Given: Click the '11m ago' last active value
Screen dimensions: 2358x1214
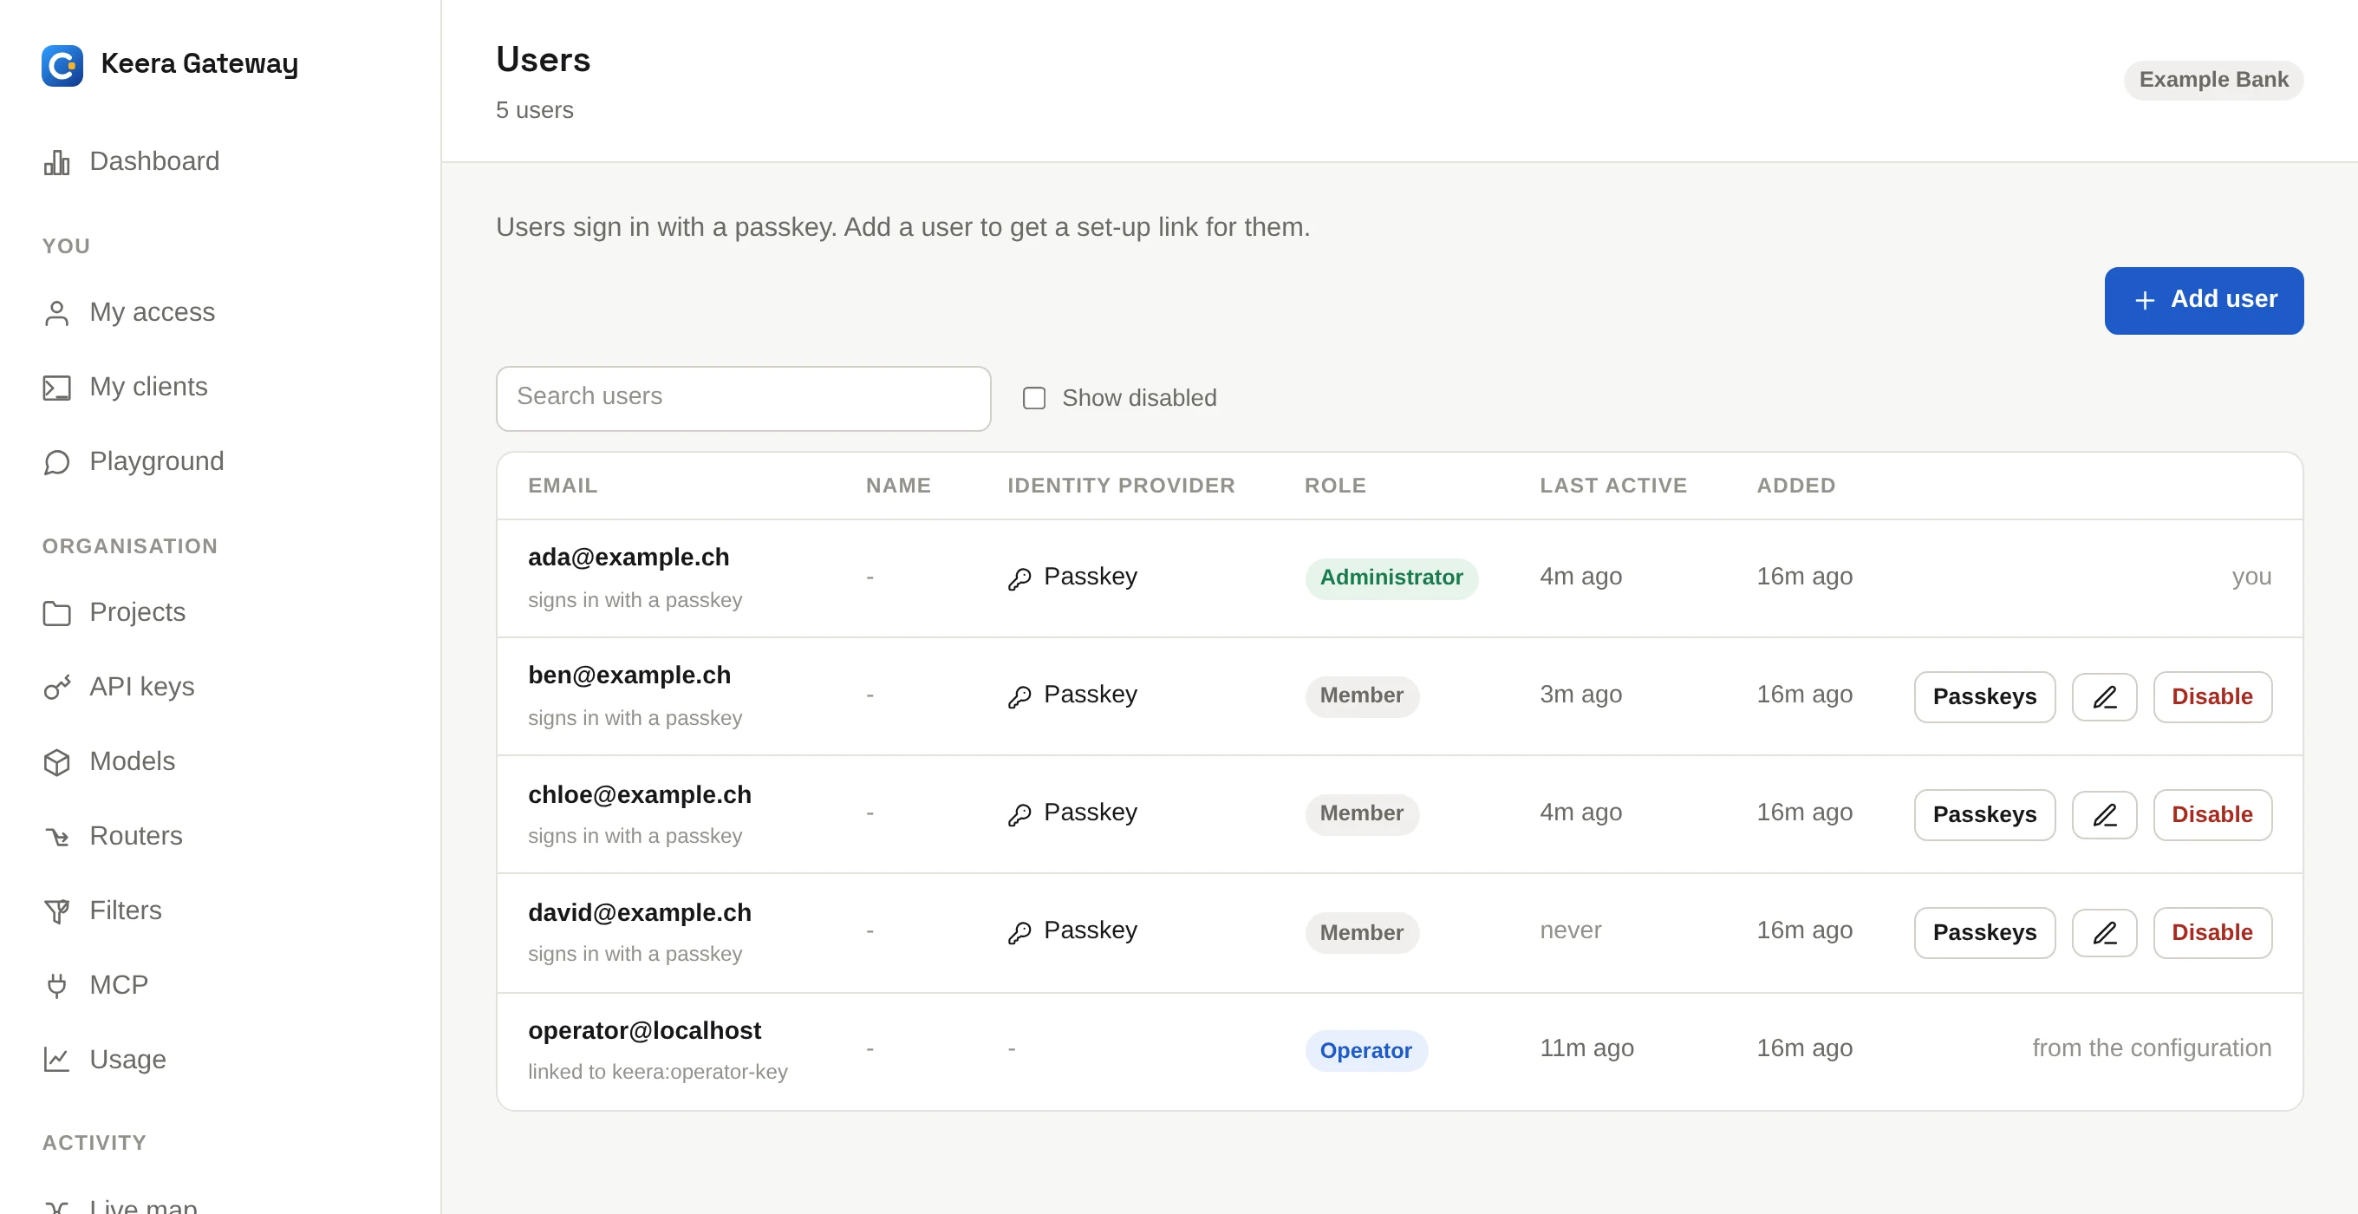Looking at the screenshot, I should tap(1586, 1049).
